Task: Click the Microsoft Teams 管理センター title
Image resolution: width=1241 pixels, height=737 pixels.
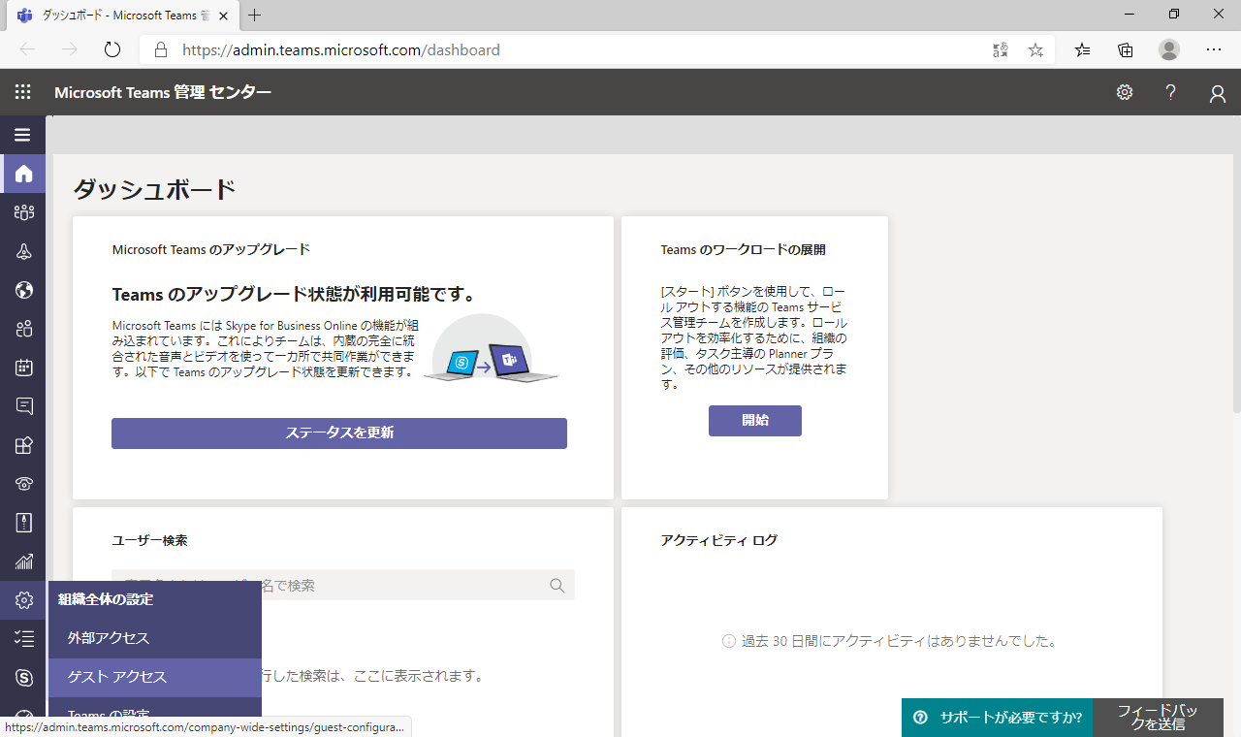Action: point(163,92)
